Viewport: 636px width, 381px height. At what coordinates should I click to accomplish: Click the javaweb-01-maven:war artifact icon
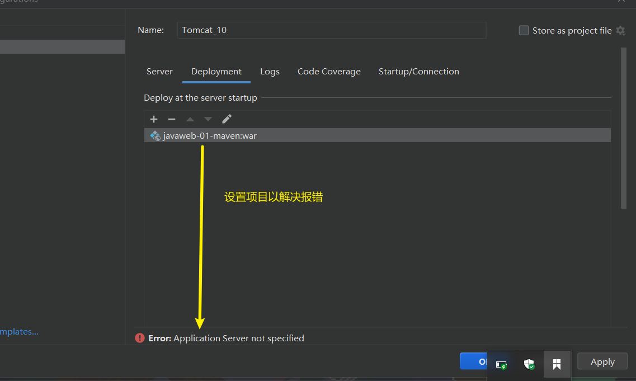tap(155, 135)
